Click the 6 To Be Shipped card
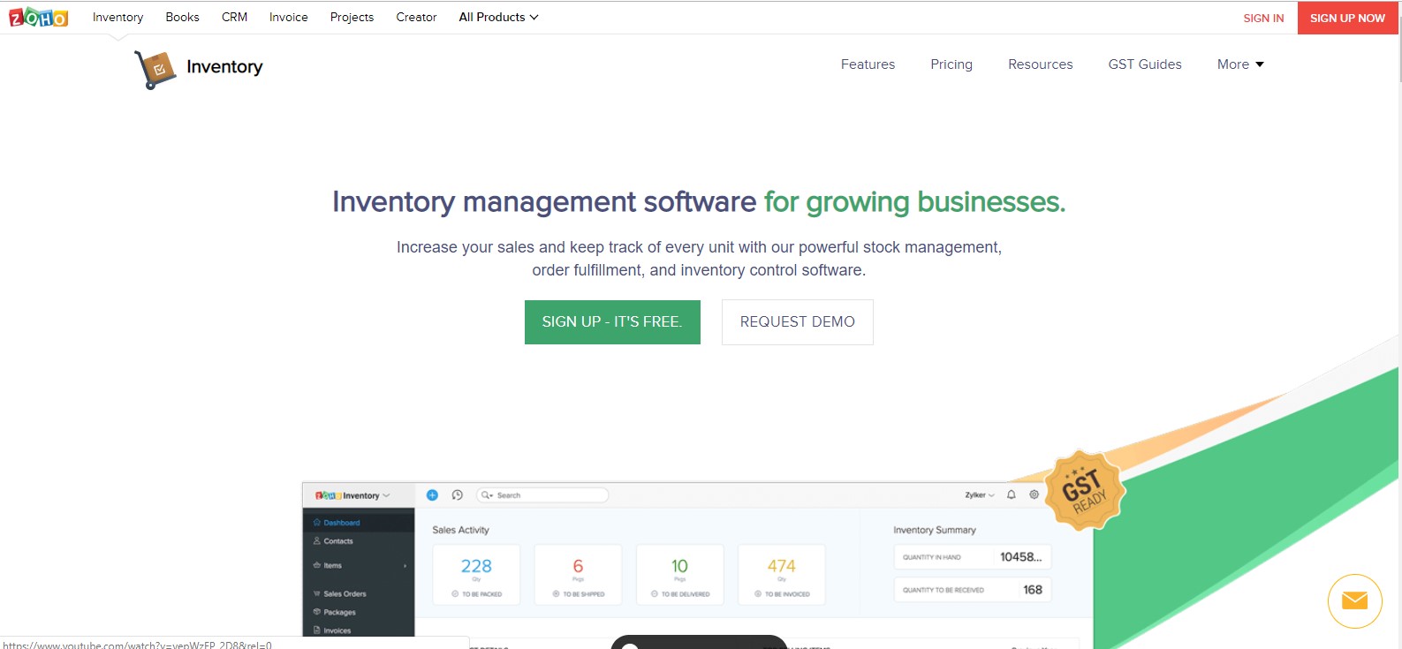The height and width of the screenshot is (649, 1402). point(578,575)
